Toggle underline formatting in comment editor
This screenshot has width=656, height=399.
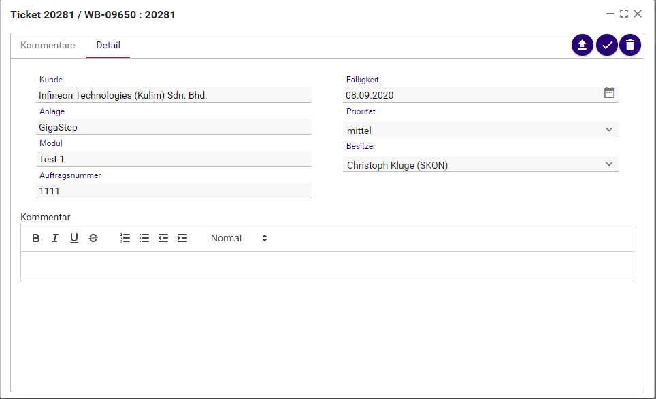(74, 238)
